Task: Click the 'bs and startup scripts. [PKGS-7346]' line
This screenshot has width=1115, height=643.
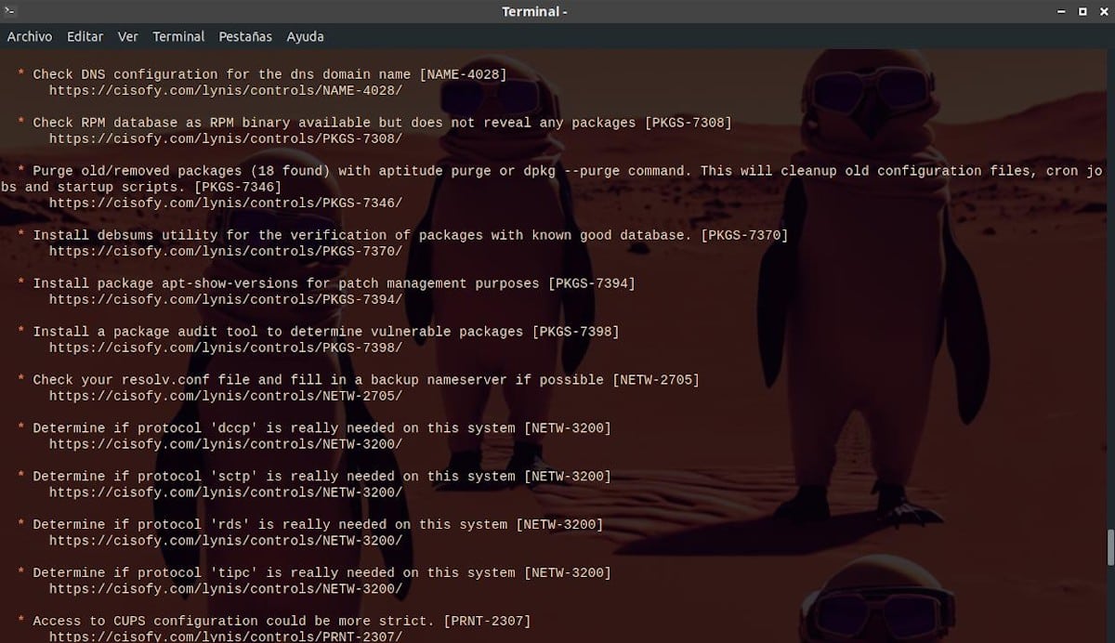Action: point(141,187)
